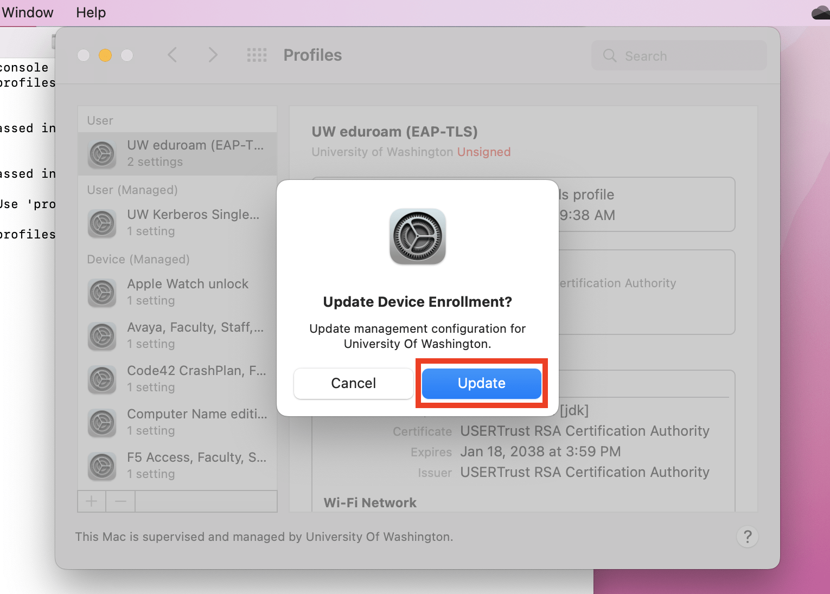
Task: Click the Avaya Faculty Staff profile icon
Action: tap(102, 336)
